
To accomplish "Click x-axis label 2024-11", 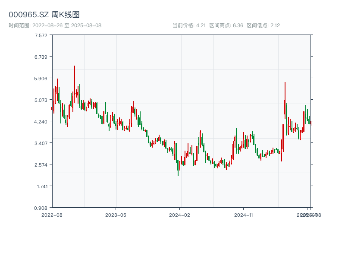I will (x=243, y=215).
